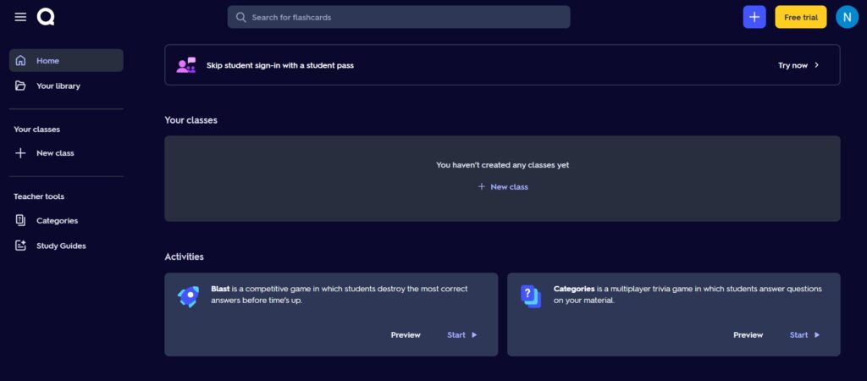
Task: Preview the Categories activity
Action: click(748, 335)
